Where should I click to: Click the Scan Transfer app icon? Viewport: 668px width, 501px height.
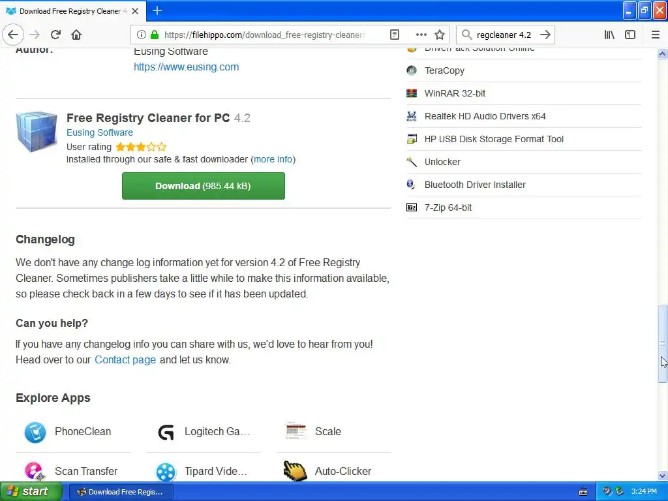(35, 471)
